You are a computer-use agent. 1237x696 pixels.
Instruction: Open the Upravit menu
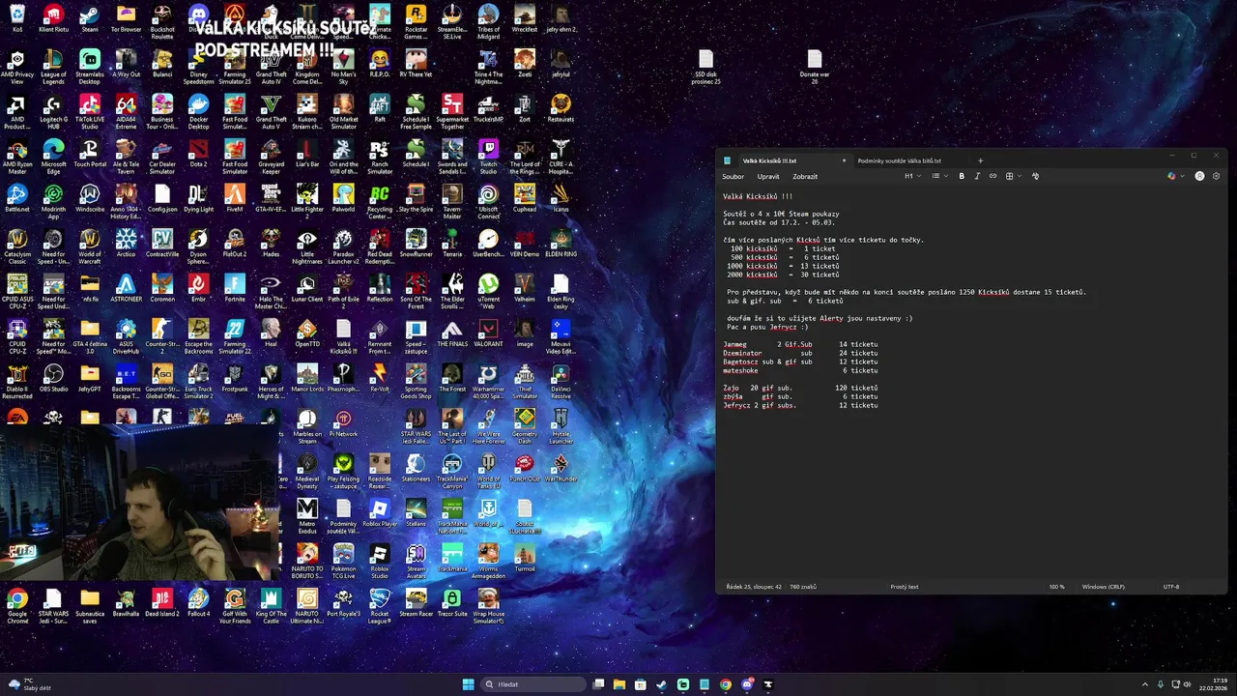click(x=768, y=176)
